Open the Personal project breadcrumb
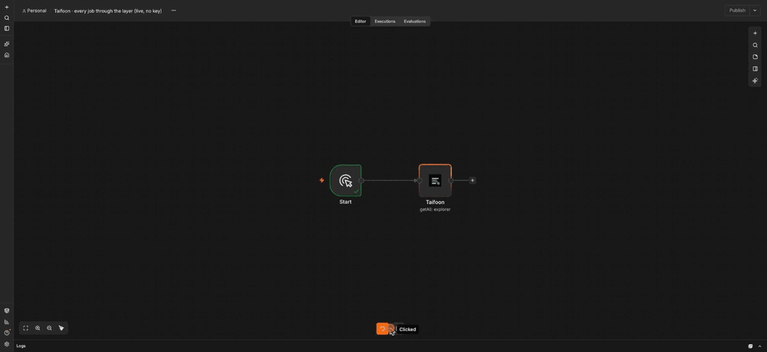 [34, 10]
